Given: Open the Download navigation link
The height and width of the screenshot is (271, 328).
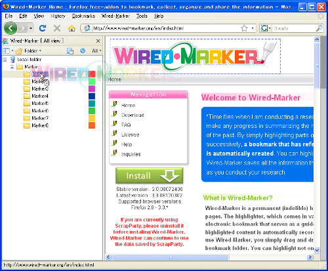Looking at the screenshot, I should [133, 115].
